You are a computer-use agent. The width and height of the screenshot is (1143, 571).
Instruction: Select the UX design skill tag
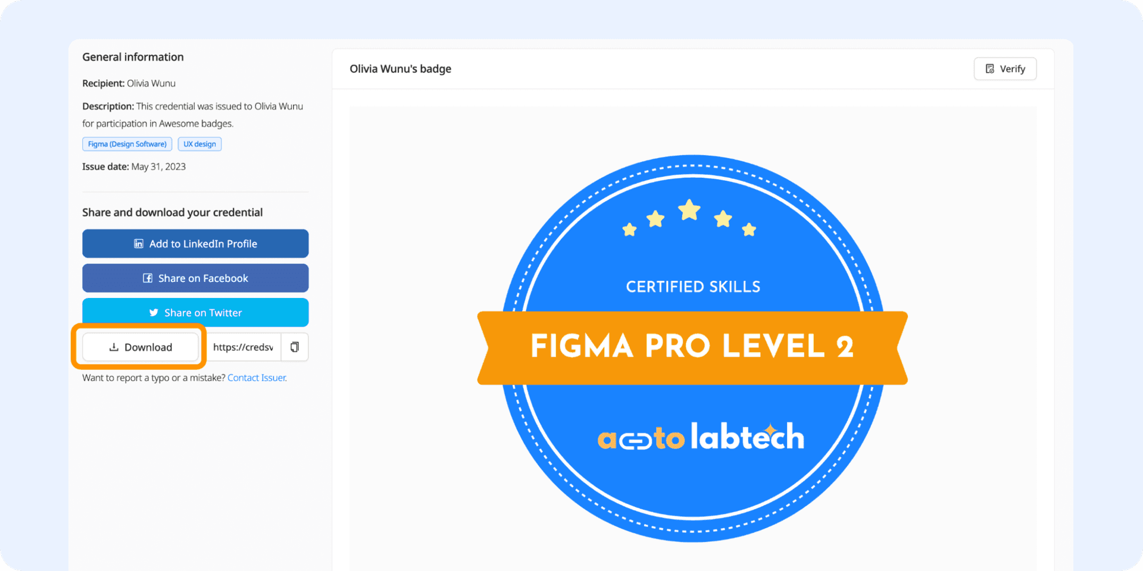click(199, 144)
